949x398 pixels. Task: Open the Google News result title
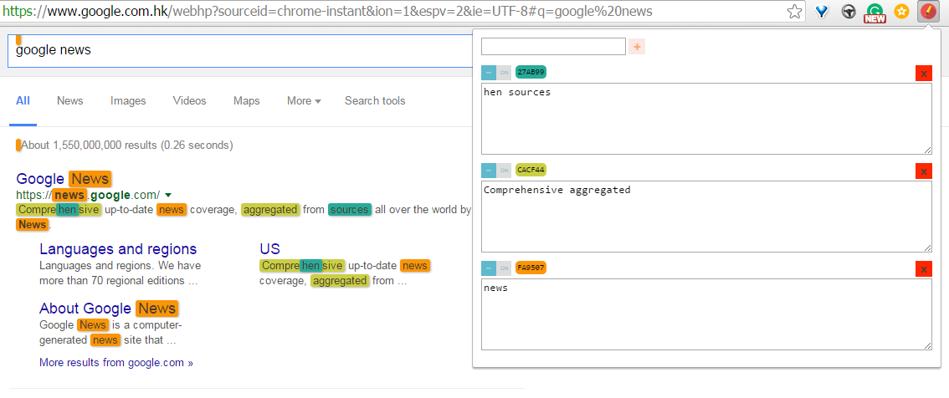pyautogui.click(x=64, y=179)
